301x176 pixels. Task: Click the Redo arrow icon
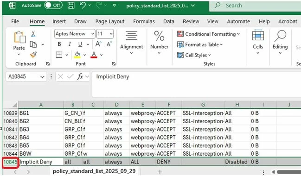(x=99, y=5)
